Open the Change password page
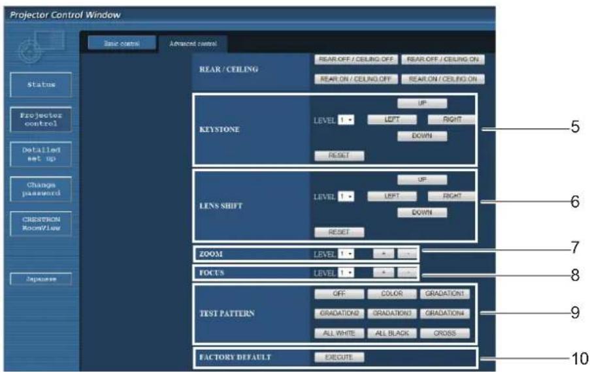The image size is (590, 372). 41,189
